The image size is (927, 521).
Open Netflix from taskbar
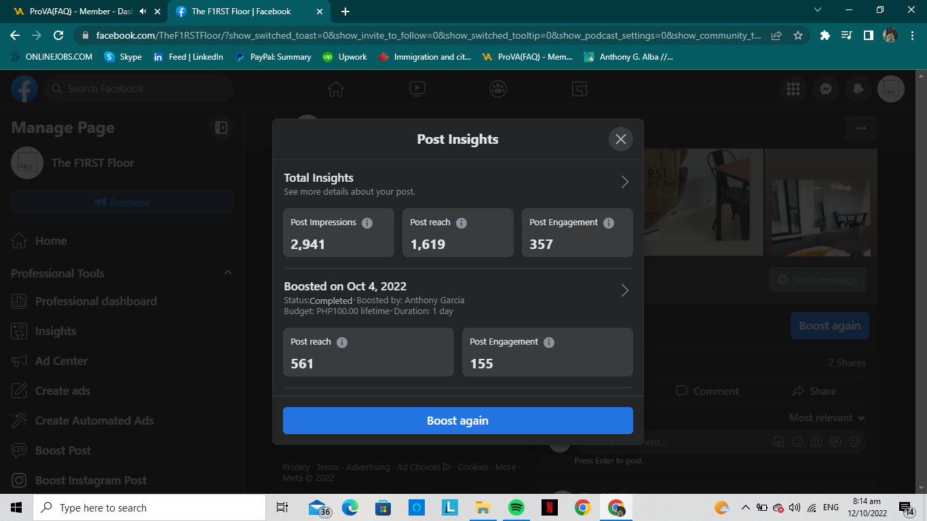click(x=550, y=507)
